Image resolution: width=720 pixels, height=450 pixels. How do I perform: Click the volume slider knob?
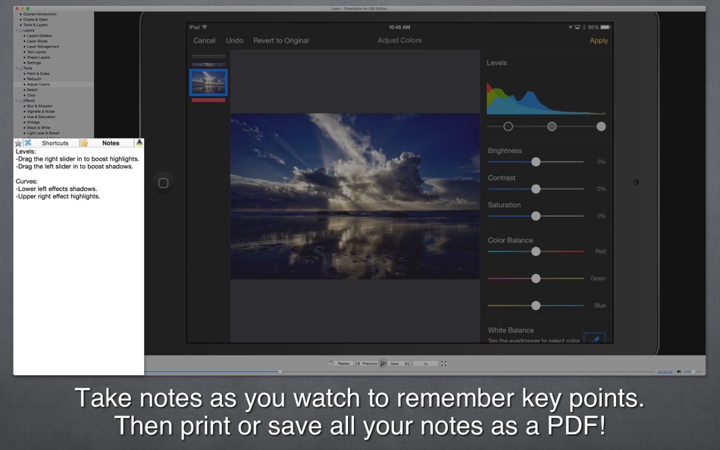coord(693,371)
